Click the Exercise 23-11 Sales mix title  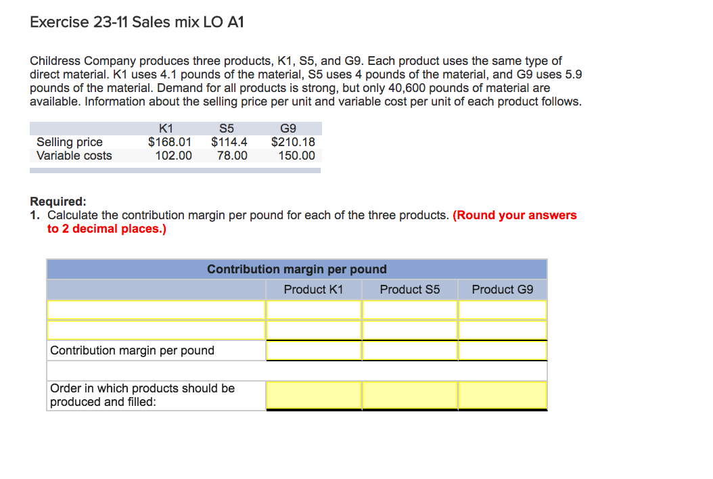tap(137, 22)
